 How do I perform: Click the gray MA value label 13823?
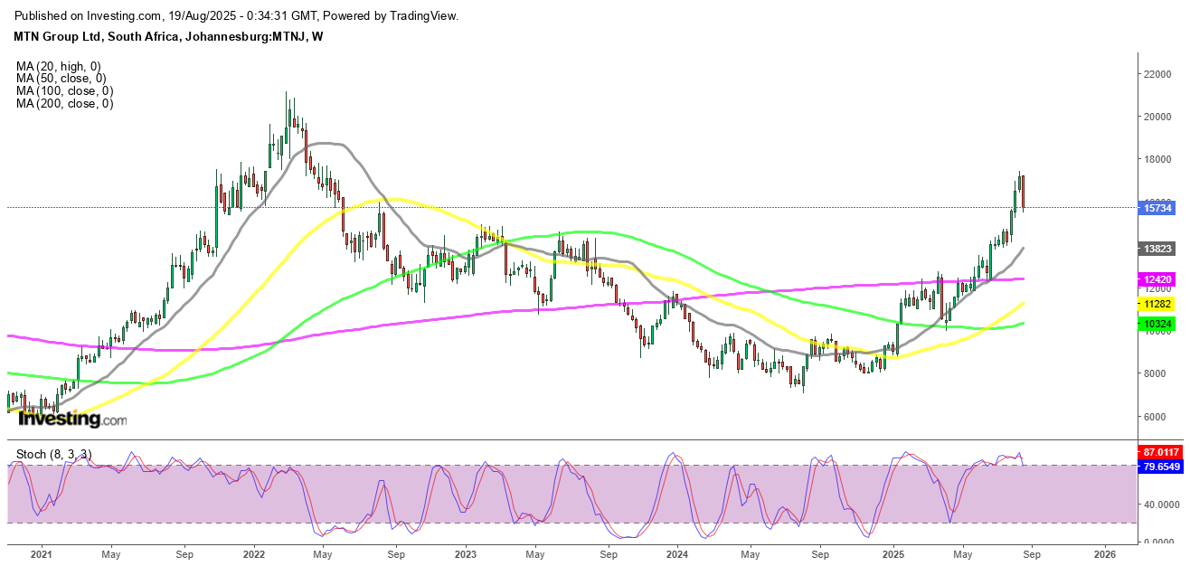click(1158, 248)
